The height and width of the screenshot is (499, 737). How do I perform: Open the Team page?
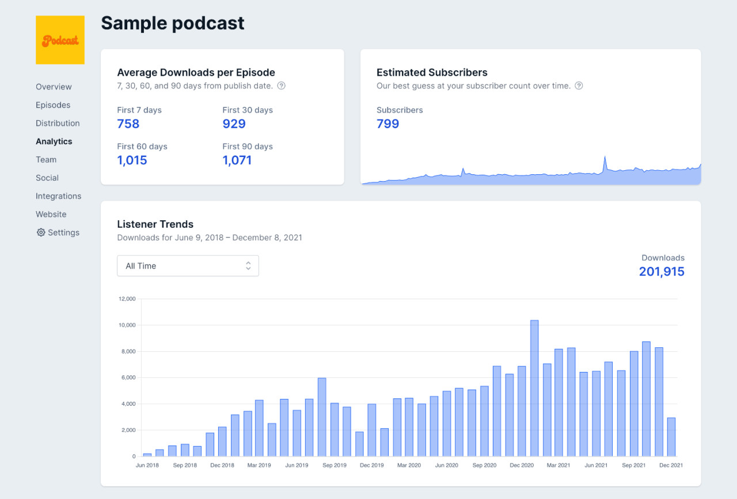pyautogui.click(x=46, y=159)
